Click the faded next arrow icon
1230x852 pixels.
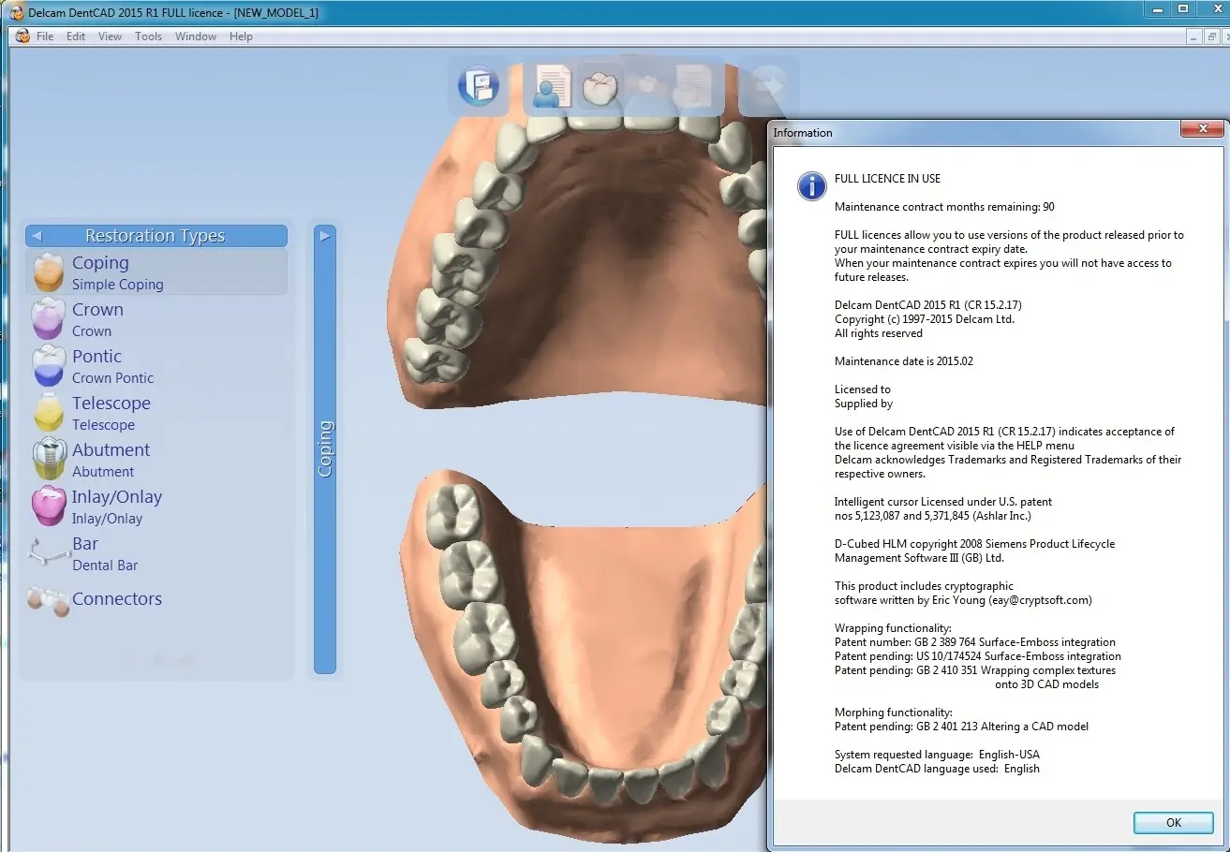pos(770,86)
